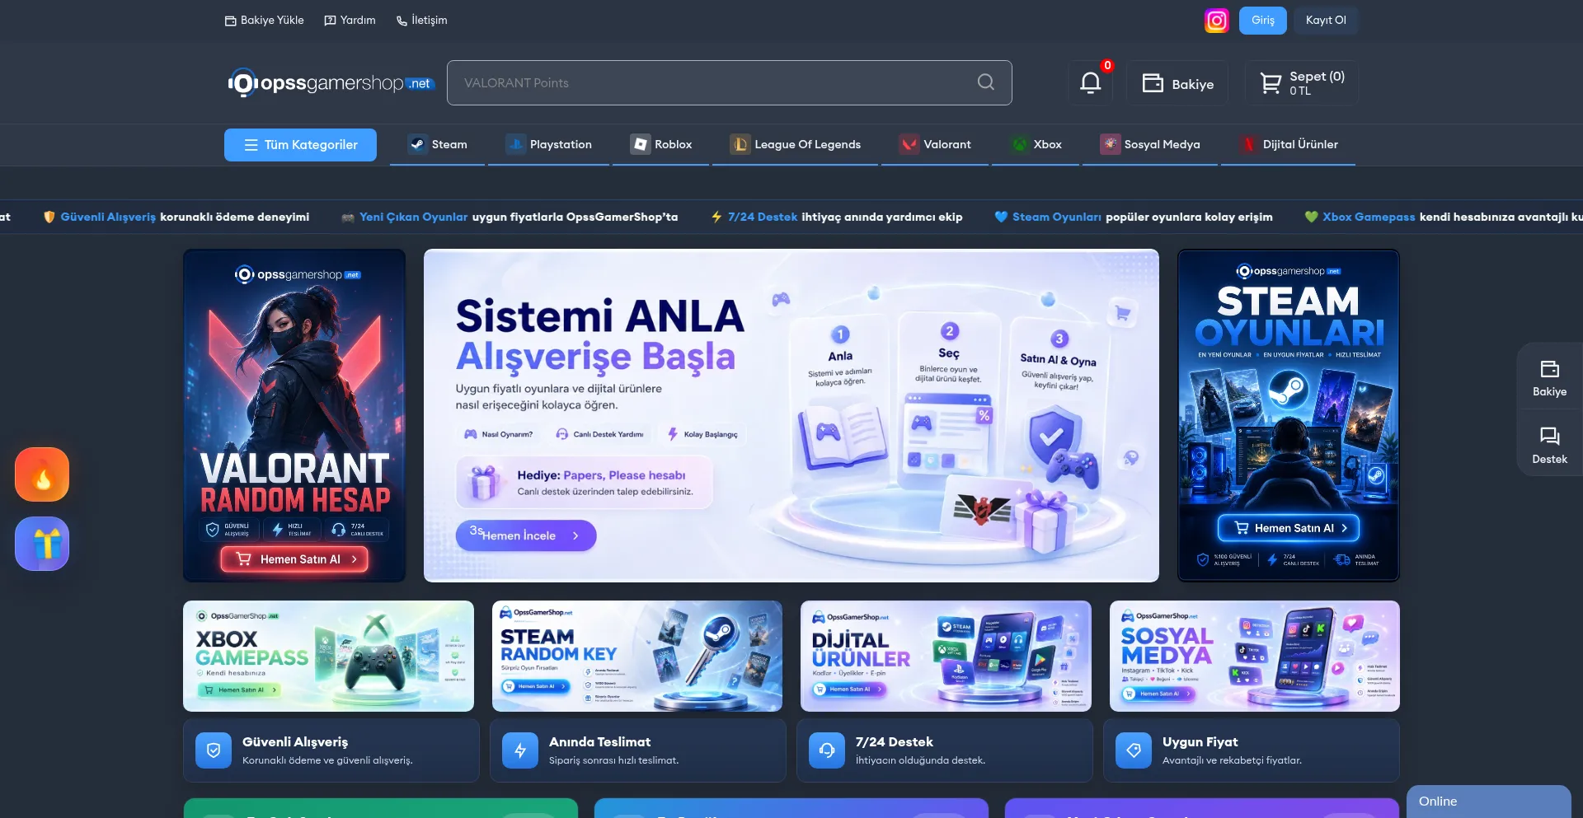This screenshot has height=818, width=1583.
Task: Click the gift box floating icon
Action: point(42,544)
